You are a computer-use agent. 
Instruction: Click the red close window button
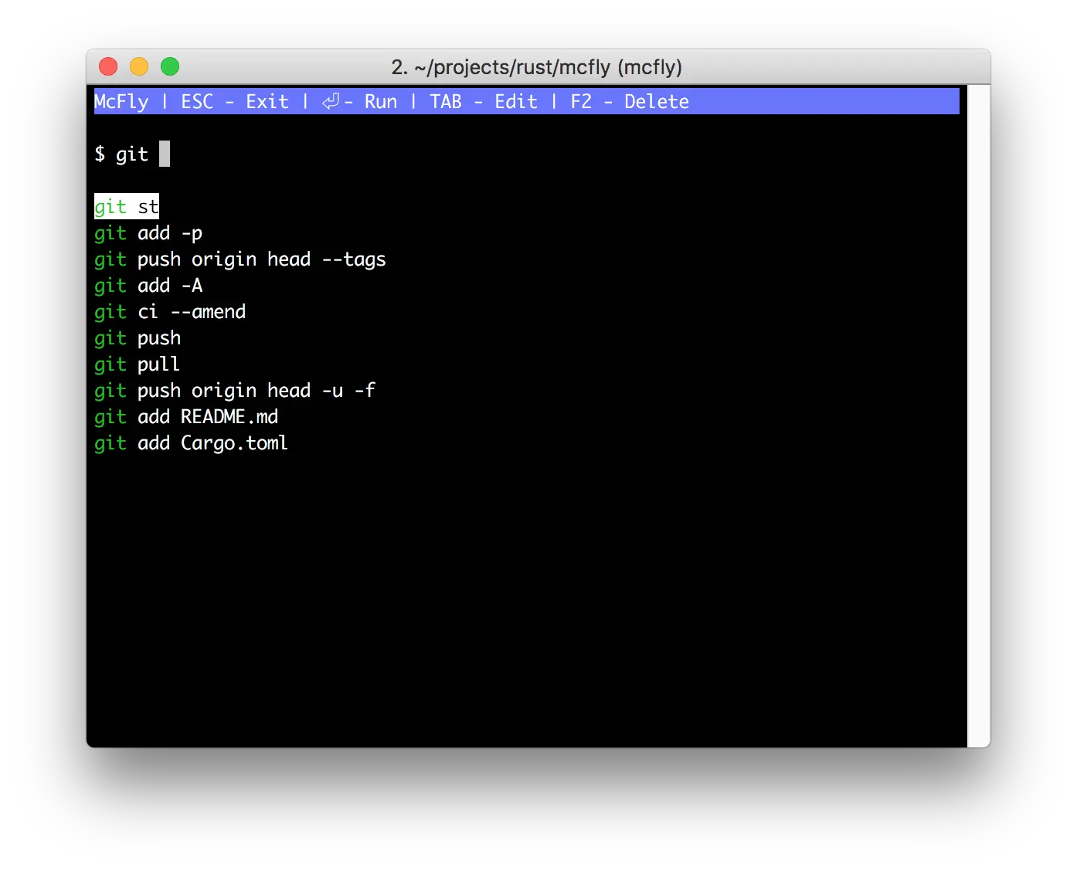(108, 67)
